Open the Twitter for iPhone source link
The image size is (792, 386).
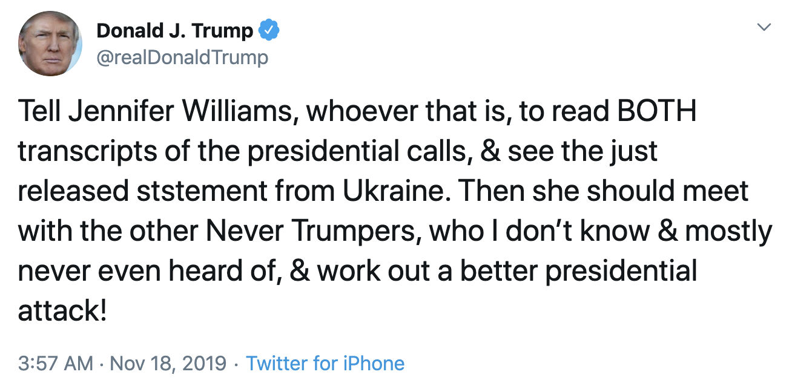325,364
